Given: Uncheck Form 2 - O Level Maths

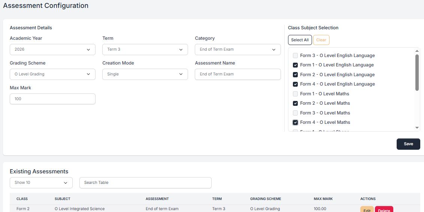Looking at the screenshot, I should coord(295,103).
